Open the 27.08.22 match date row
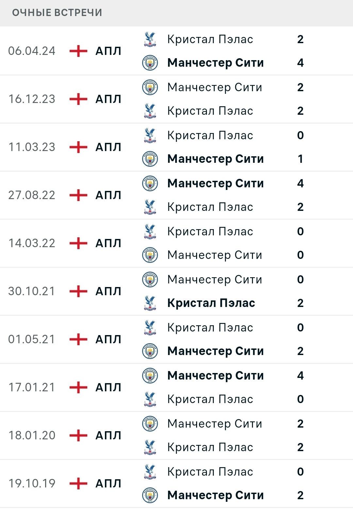This screenshot has width=353, height=509. (x=176, y=195)
